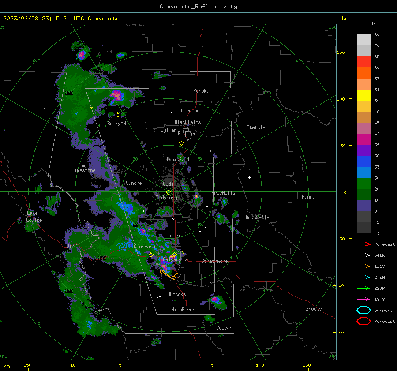
Task: Click the magenta 42–39 dBZ swatch
Action: coord(363,139)
